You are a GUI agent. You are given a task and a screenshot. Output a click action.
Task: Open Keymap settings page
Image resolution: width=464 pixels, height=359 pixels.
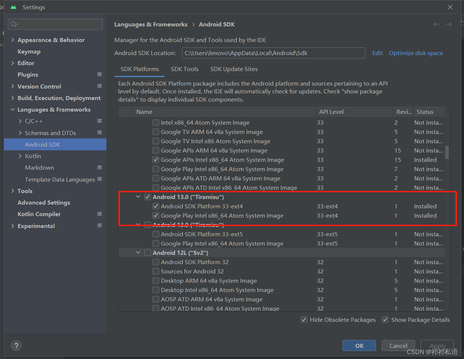point(29,51)
